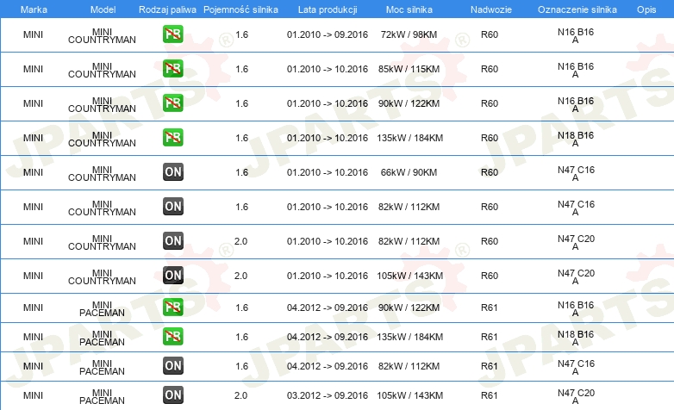
Task: Click the N47 C16 A code in the 66kW row
Action: pos(576,173)
